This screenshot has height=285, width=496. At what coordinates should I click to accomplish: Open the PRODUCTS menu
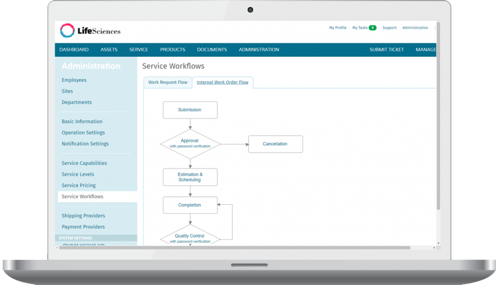point(172,50)
